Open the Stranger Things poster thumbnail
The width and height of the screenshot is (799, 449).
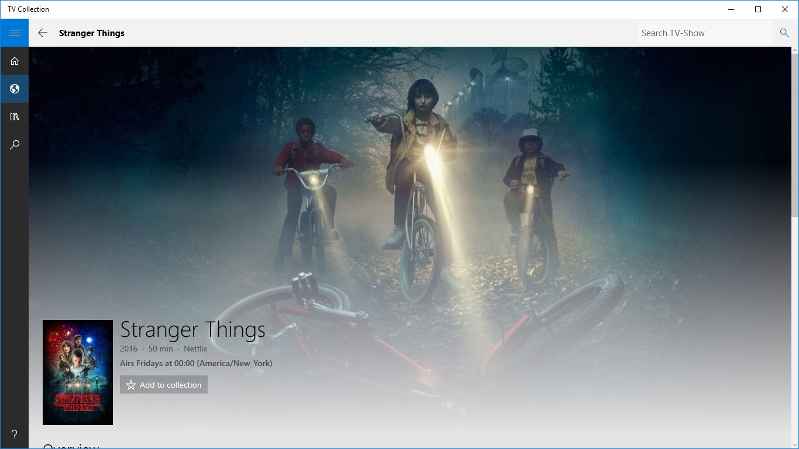pos(78,373)
